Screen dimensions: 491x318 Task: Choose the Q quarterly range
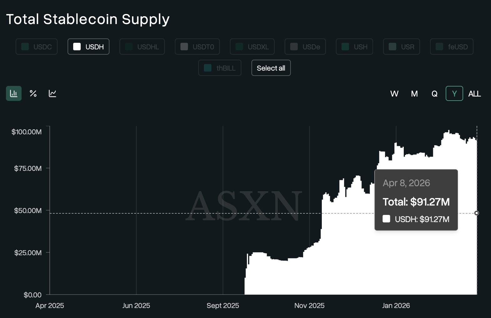[434, 94]
